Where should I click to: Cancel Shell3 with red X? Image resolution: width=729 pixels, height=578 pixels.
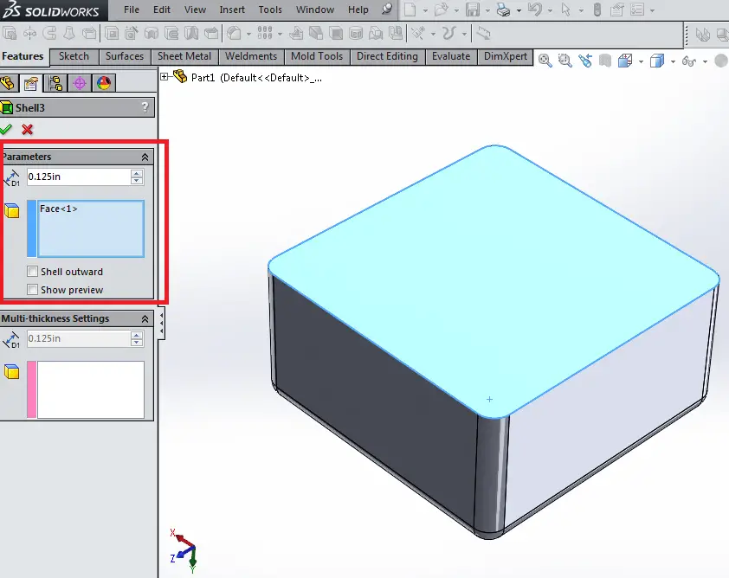[28, 129]
